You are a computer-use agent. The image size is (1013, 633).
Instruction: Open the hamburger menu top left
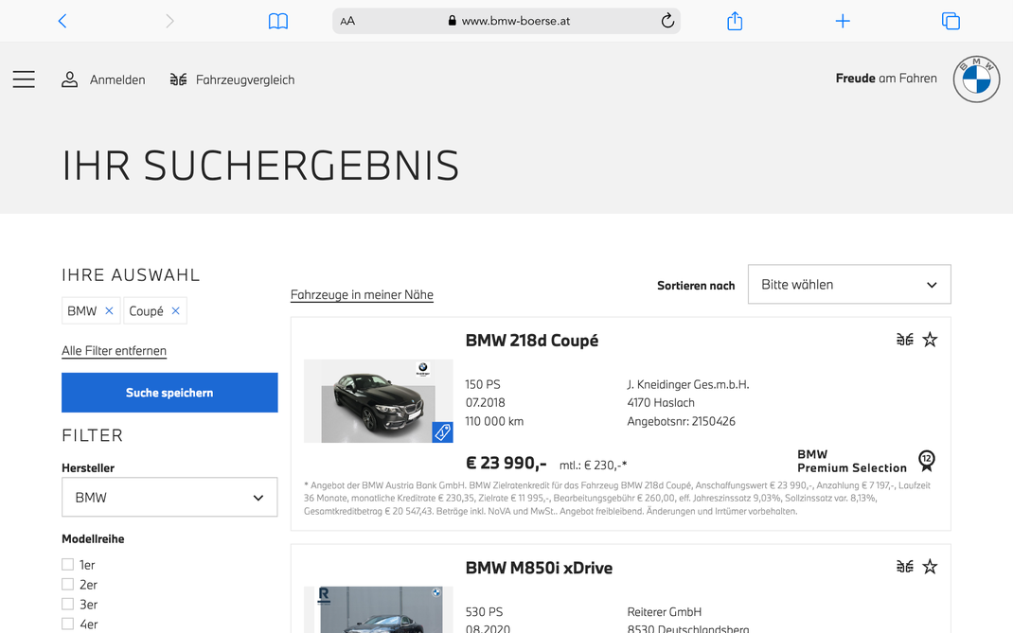tap(24, 79)
